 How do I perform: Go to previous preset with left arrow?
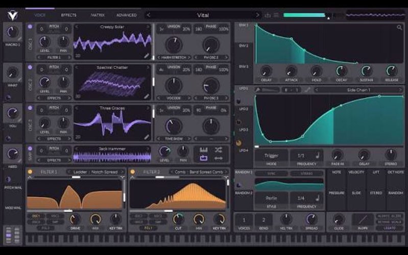pos(148,15)
